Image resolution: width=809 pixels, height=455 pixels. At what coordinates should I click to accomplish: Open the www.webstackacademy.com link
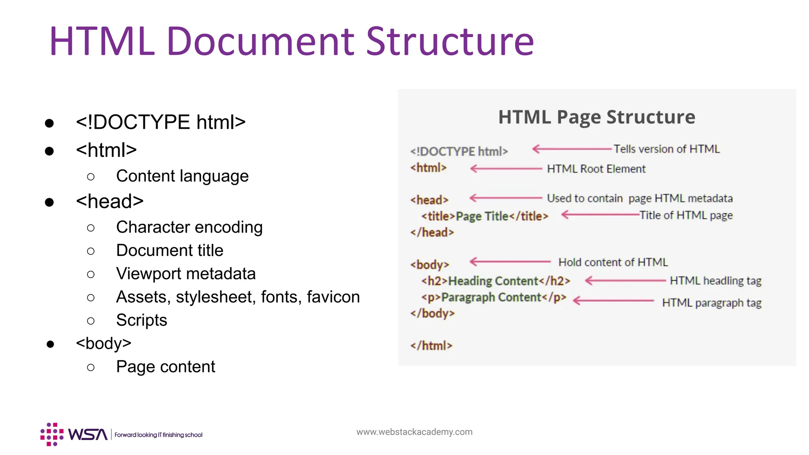414,432
